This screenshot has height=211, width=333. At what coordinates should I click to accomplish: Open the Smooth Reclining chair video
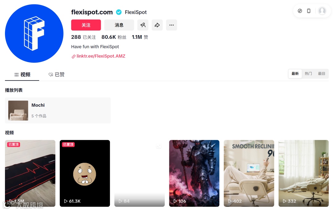[x=249, y=173]
